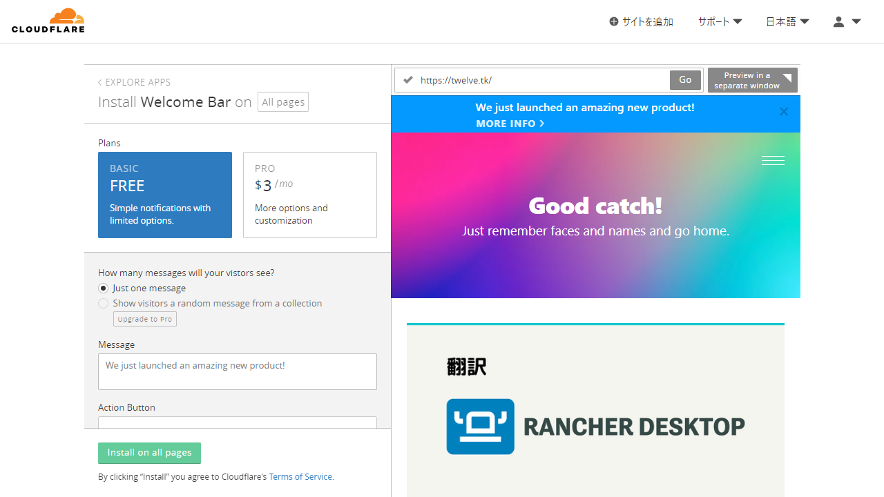The image size is (884, 497).
Task: Expand the サポート dropdown menu
Action: (720, 22)
